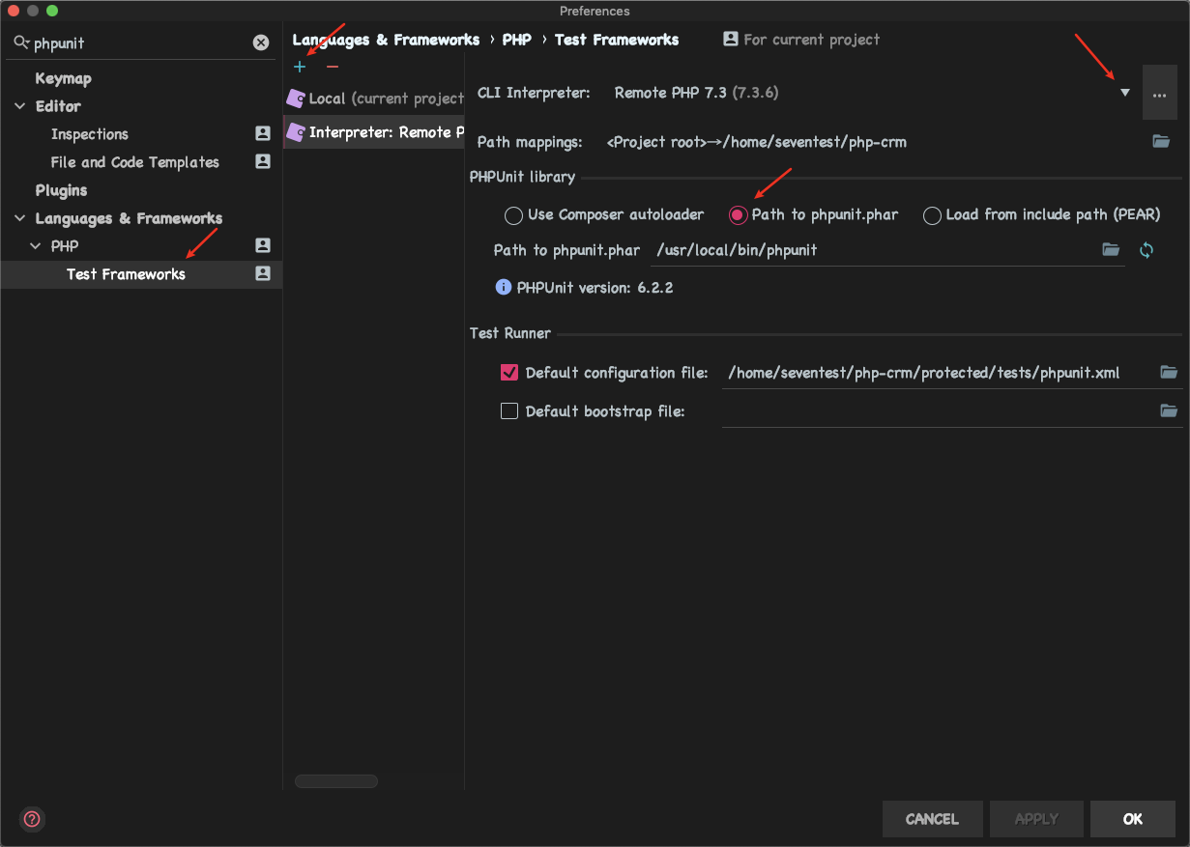Open the CLI Interpreter dropdown arrow

click(x=1125, y=93)
